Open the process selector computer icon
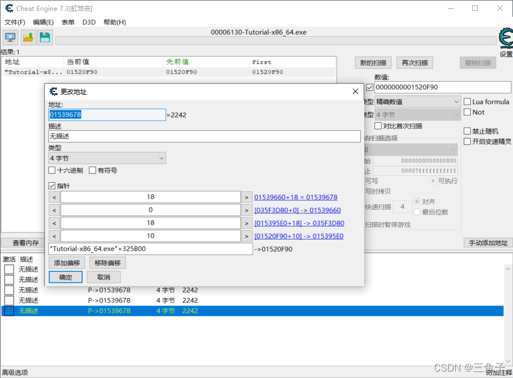Image resolution: width=513 pixels, height=378 pixels. tap(11, 37)
